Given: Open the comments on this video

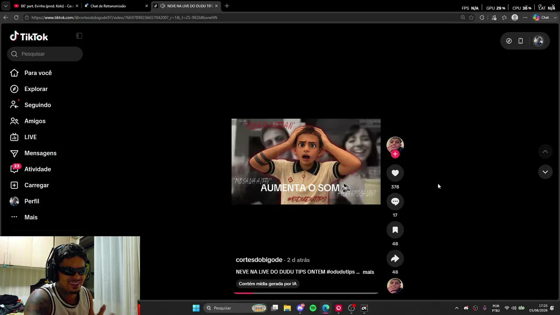Looking at the screenshot, I should click(395, 202).
